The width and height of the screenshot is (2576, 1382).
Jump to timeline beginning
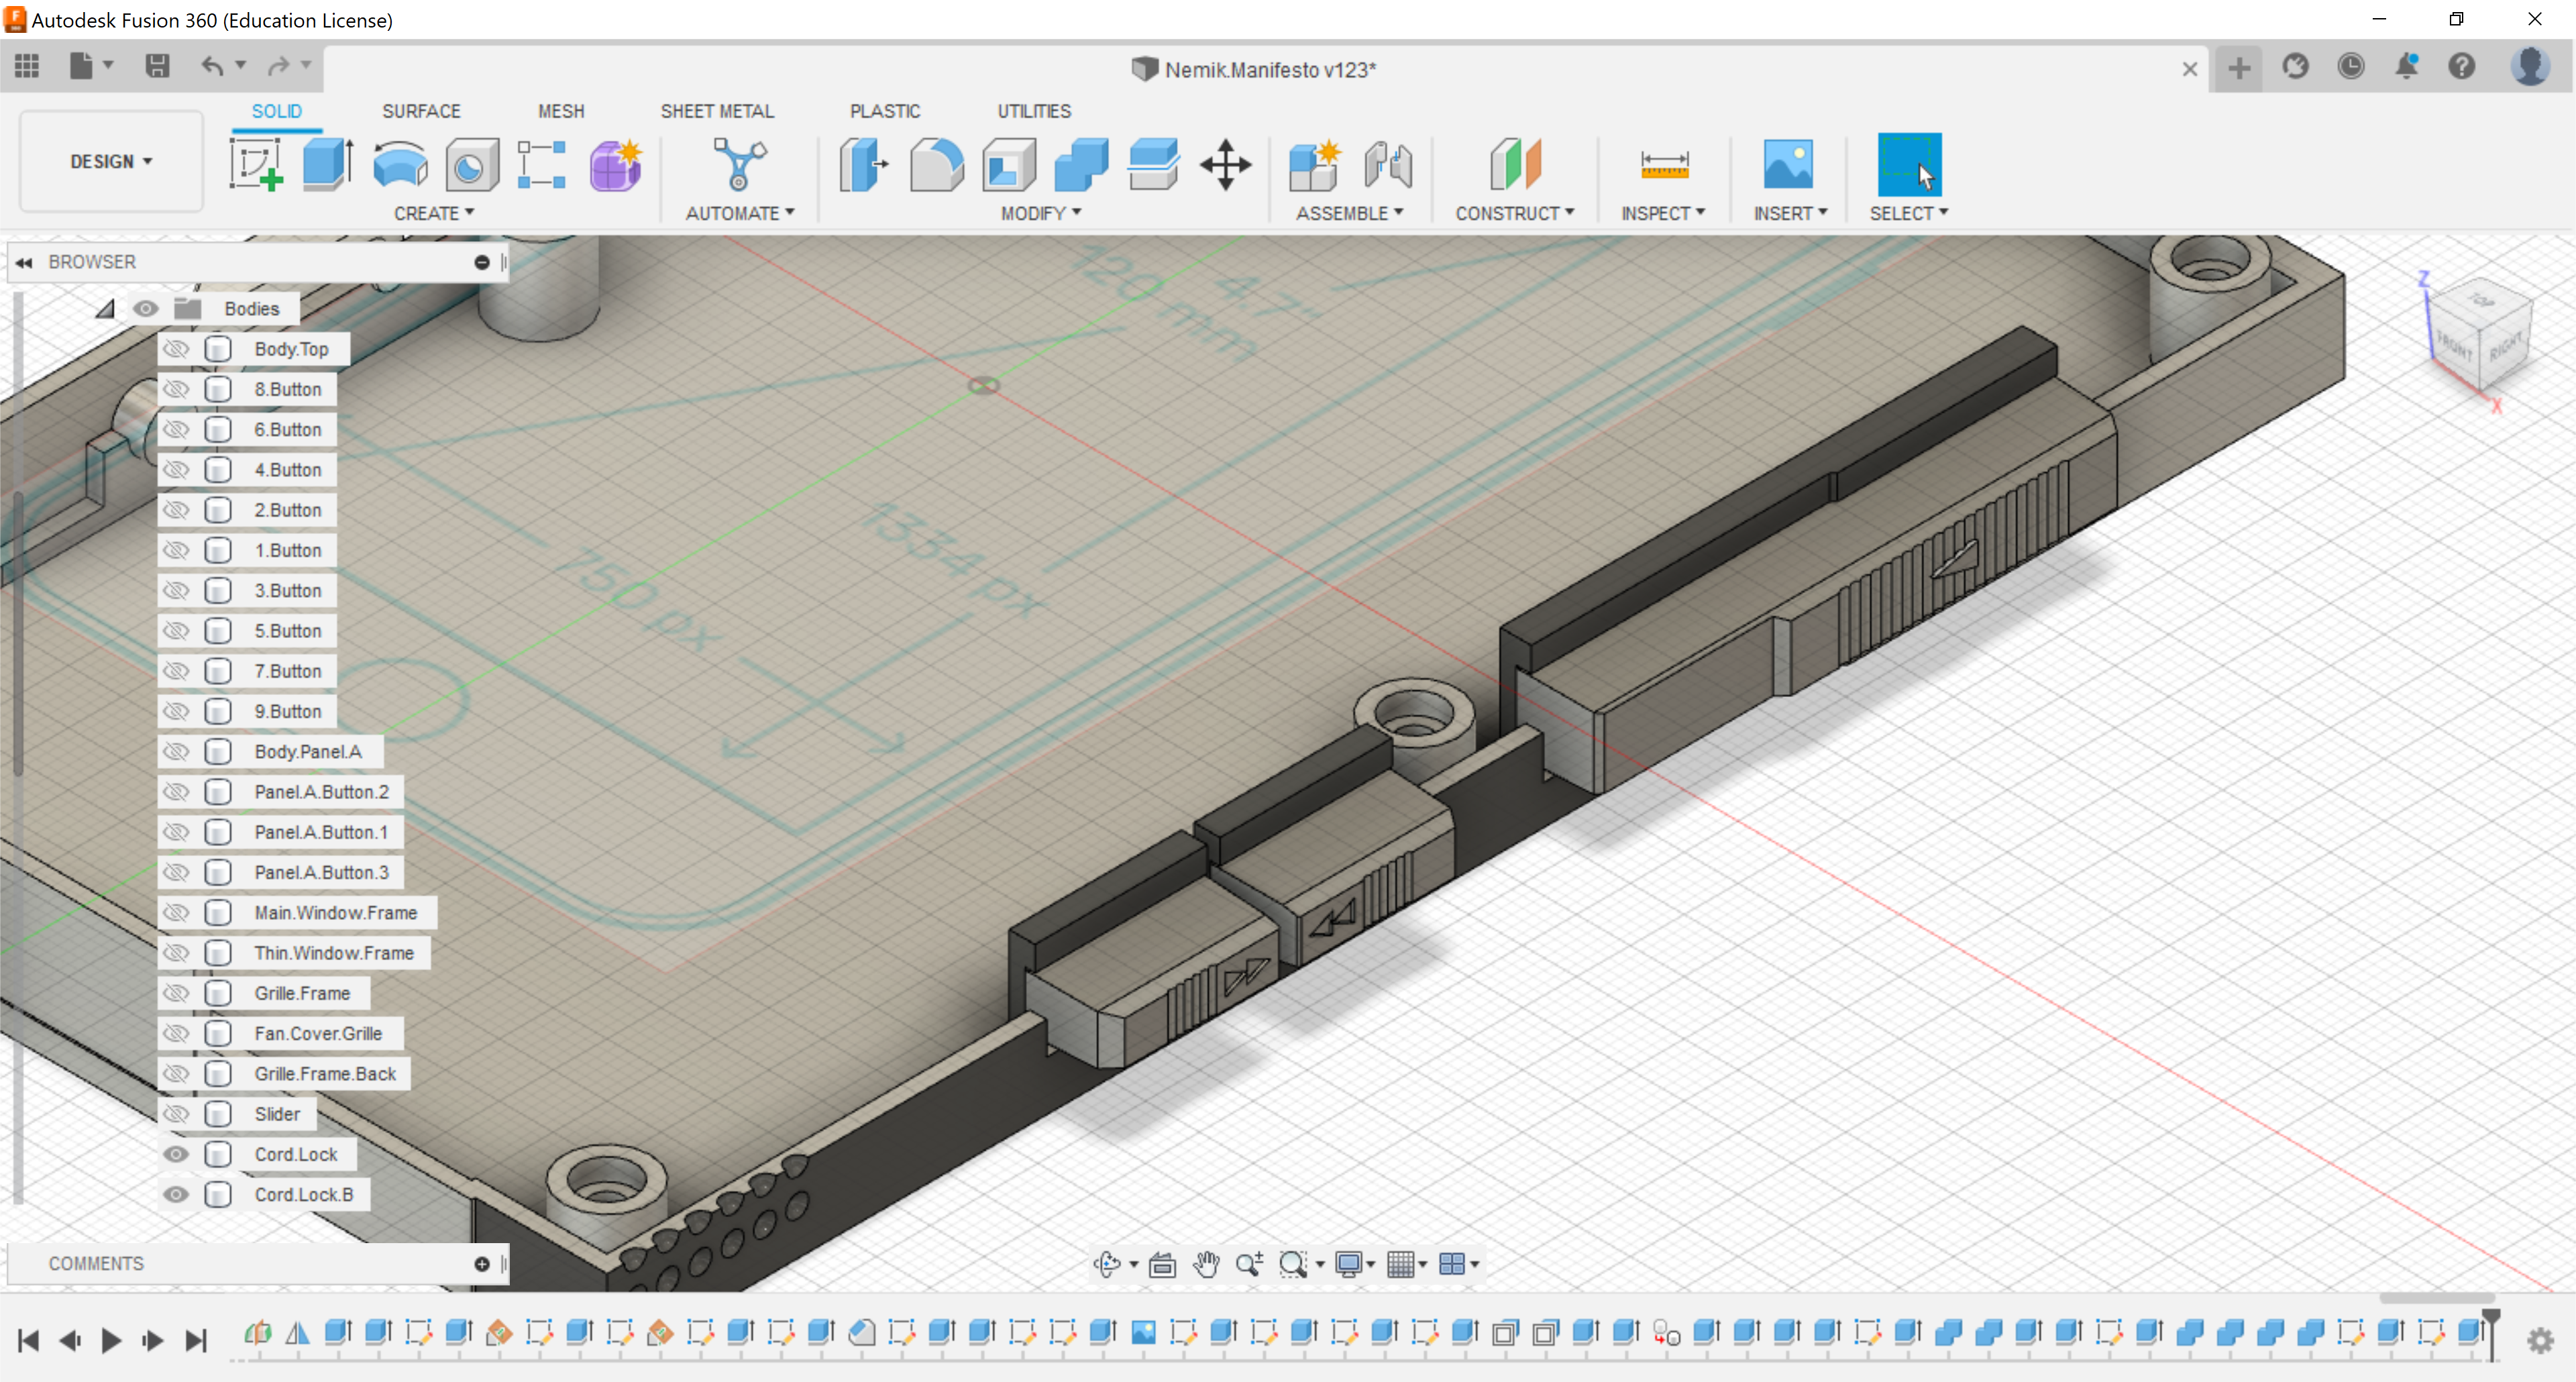[x=28, y=1340]
